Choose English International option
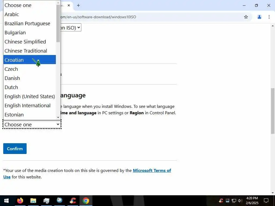Viewport: 275px width, 206px height. tap(30, 105)
